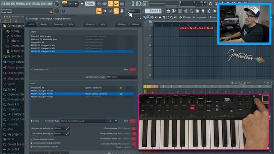274x154 pixels.
Task: Click the Omni preview MIDI channel box
Action: pos(134,128)
